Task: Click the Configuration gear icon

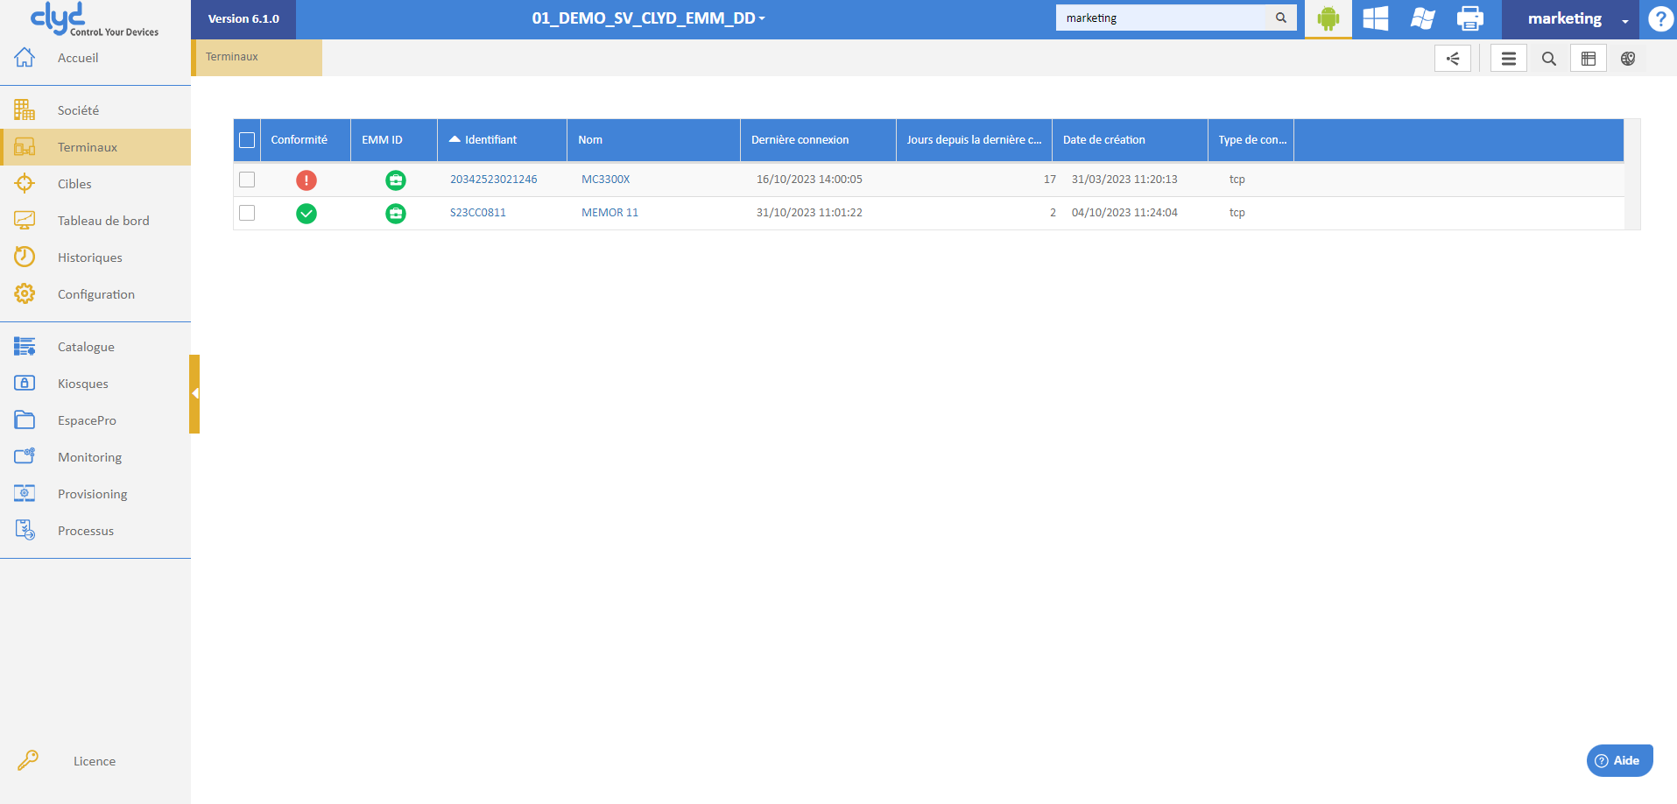Action: 25,293
